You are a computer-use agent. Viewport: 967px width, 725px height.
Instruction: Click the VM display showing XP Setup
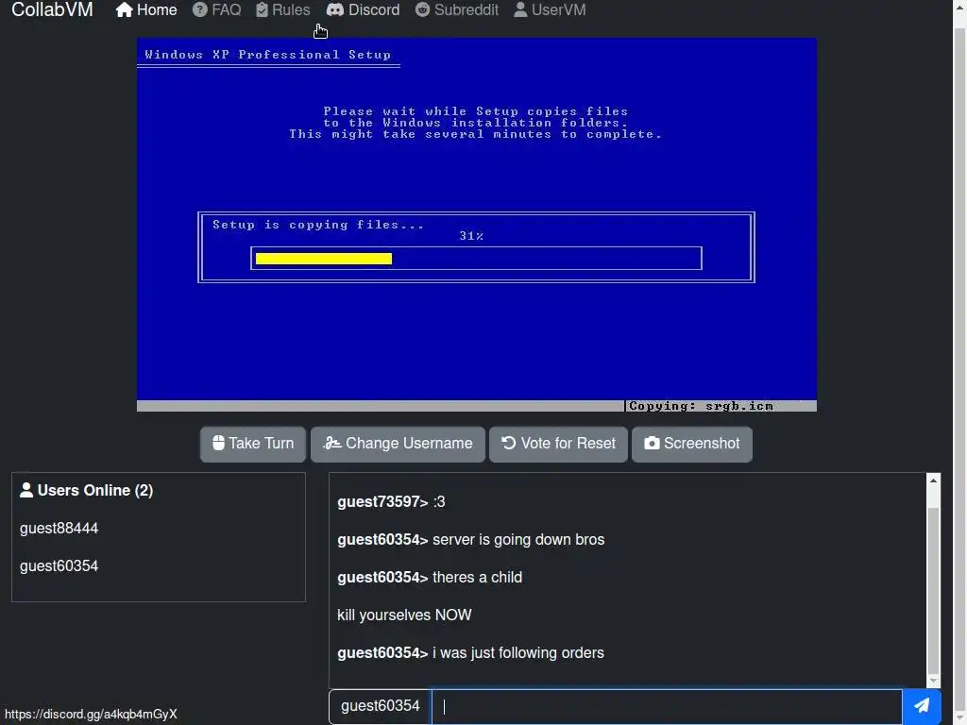point(477,225)
